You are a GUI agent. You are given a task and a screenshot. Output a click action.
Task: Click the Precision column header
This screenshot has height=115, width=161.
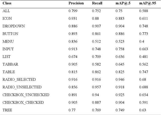click(76, 4)
